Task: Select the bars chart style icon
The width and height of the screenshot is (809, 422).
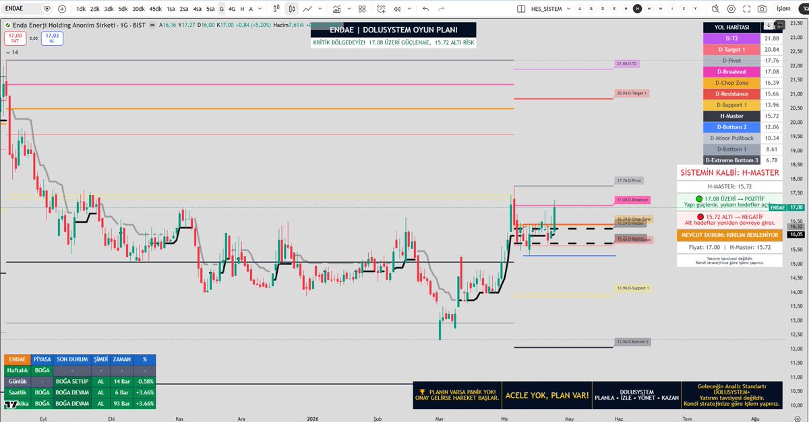Action: pos(277,9)
